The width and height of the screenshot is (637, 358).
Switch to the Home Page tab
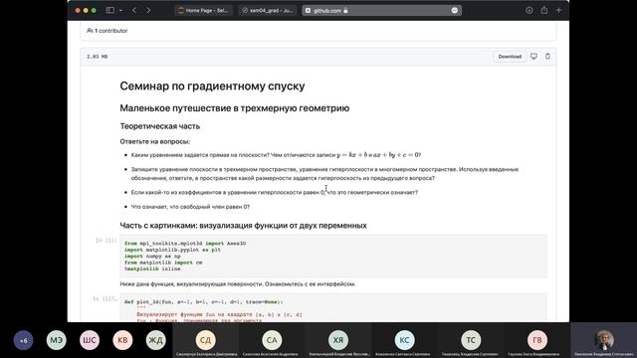[203, 11]
